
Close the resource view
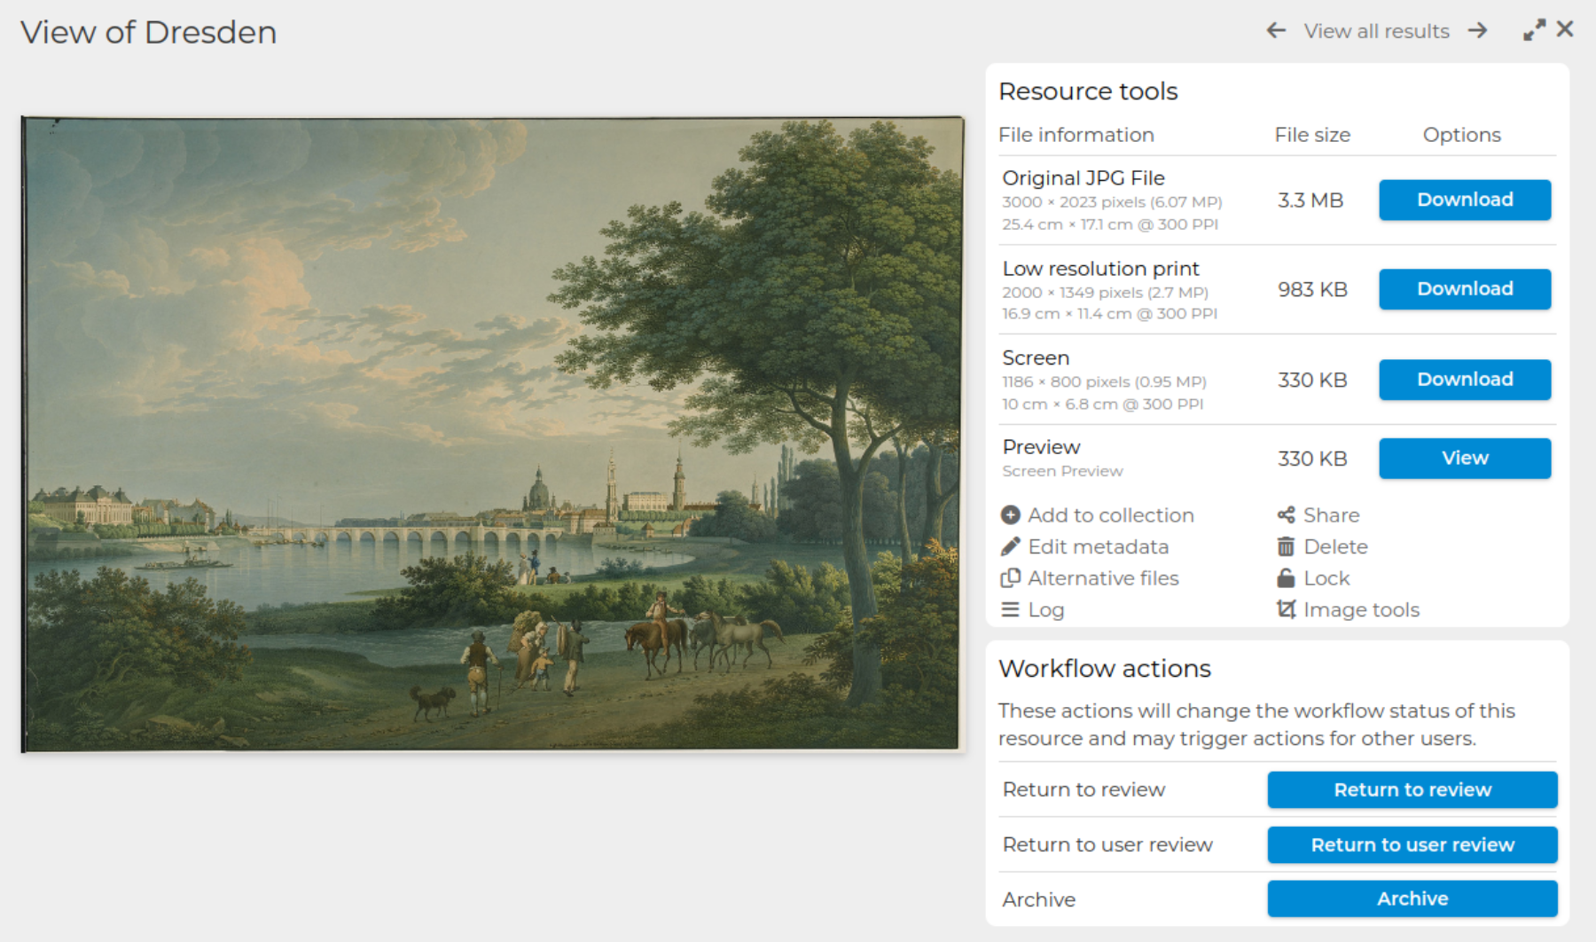pos(1565,29)
